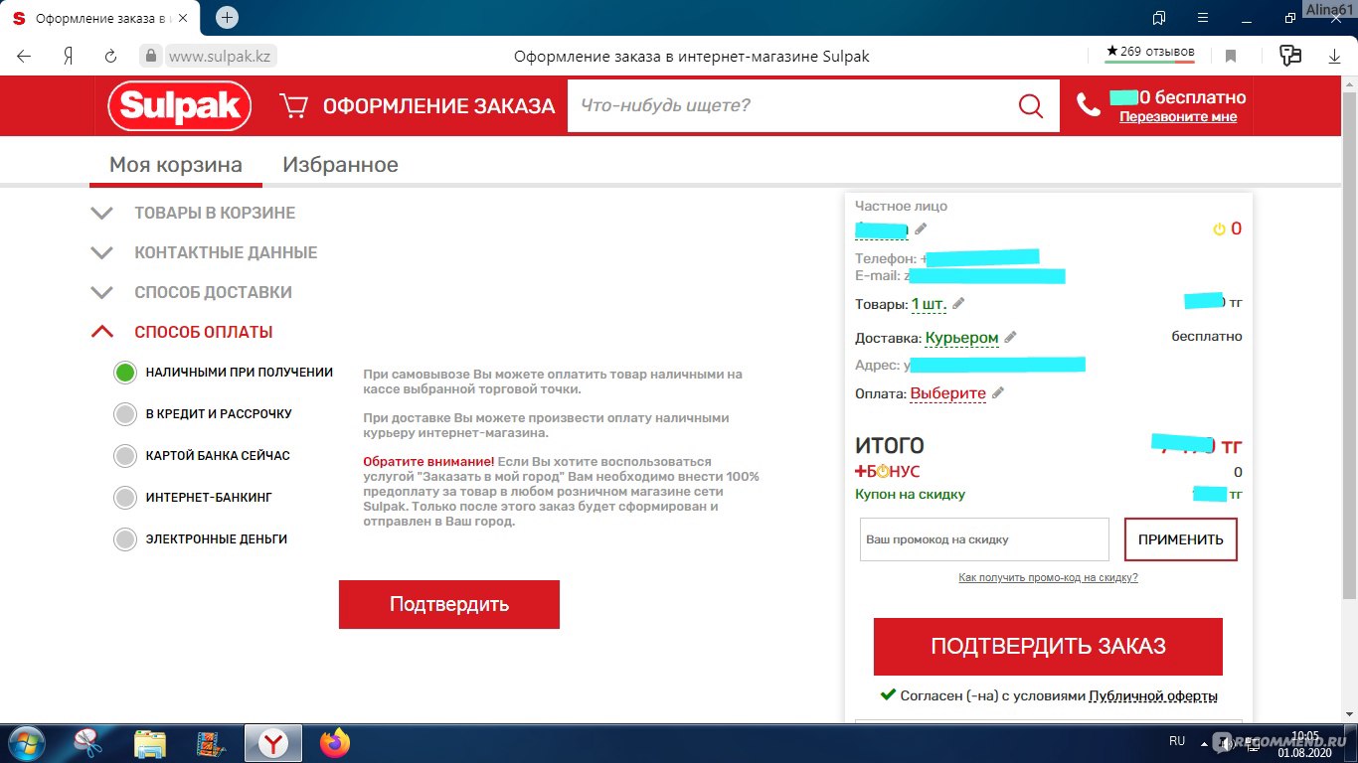The width and height of the screenshot is (1358, 763).
Task: Select cash on delivery payment option
Action: pyautogui.click(x=124, y=373)
